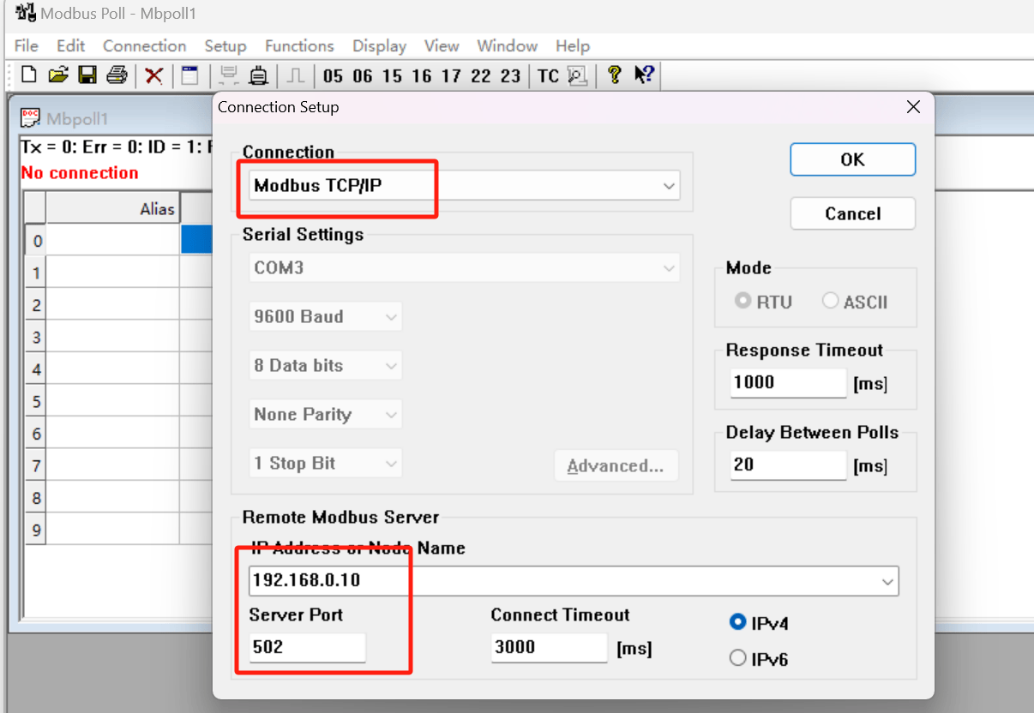
Task: Select the IPv6 radio button
Action: 737,658
